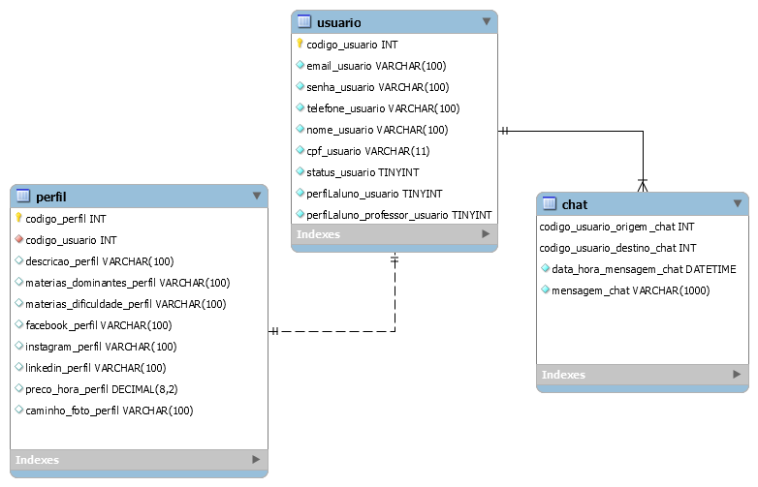Collapse the perfil table with header arrow

click(257, 196)
